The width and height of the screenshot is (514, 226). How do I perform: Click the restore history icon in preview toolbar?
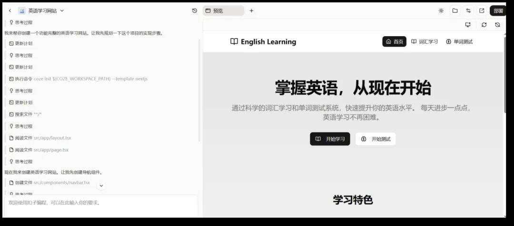click(497, 25)
